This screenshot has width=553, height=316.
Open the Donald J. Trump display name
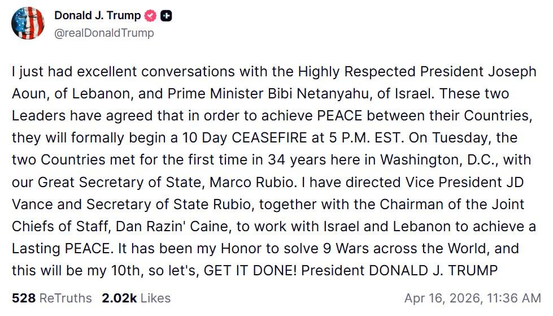coord(98,16)
